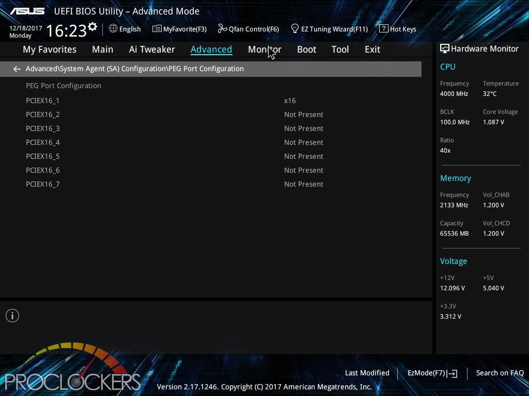Open date and time settings gear

92,27
